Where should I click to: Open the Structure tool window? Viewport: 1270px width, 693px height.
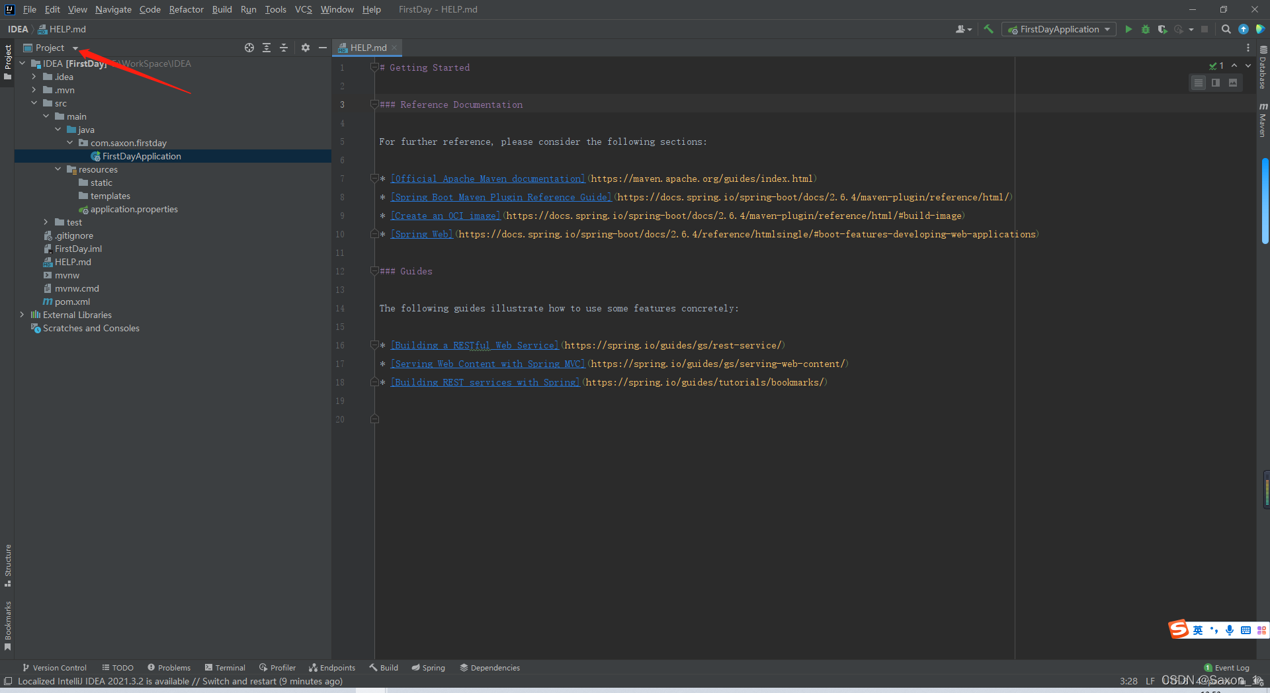click(8, 565)
